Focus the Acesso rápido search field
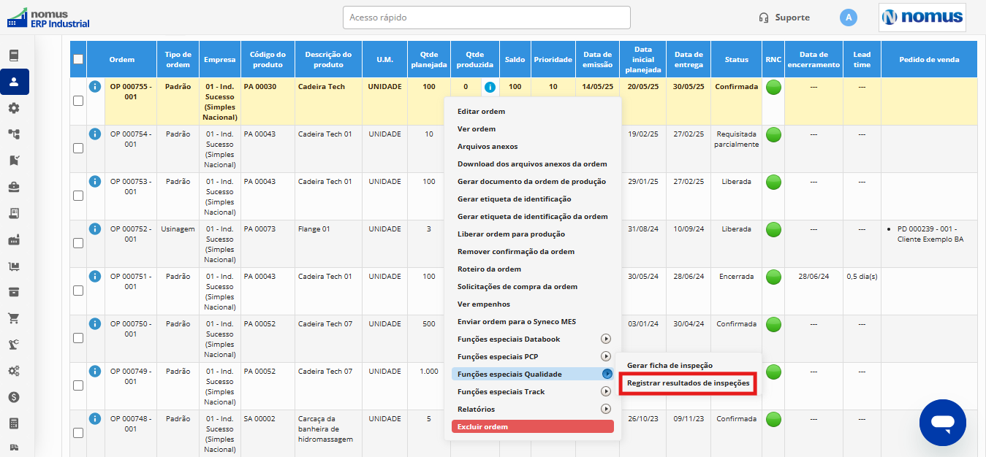Screen dimensions: 986x457 pos(487,18)
